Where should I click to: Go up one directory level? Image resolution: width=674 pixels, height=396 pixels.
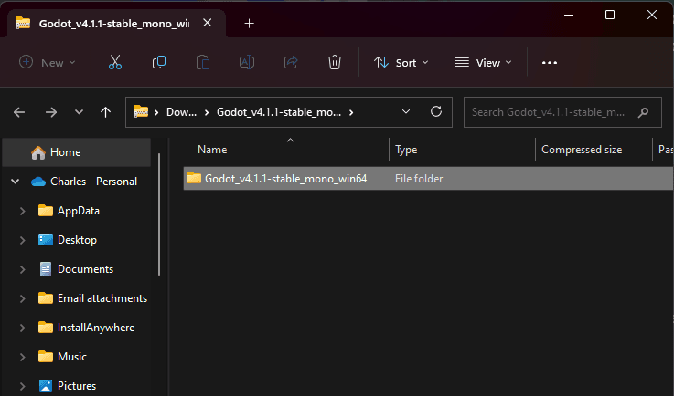coord(106,112)
